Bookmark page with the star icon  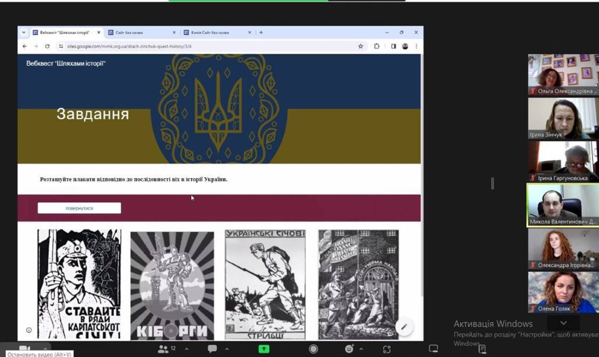click(x=360, y=46)
